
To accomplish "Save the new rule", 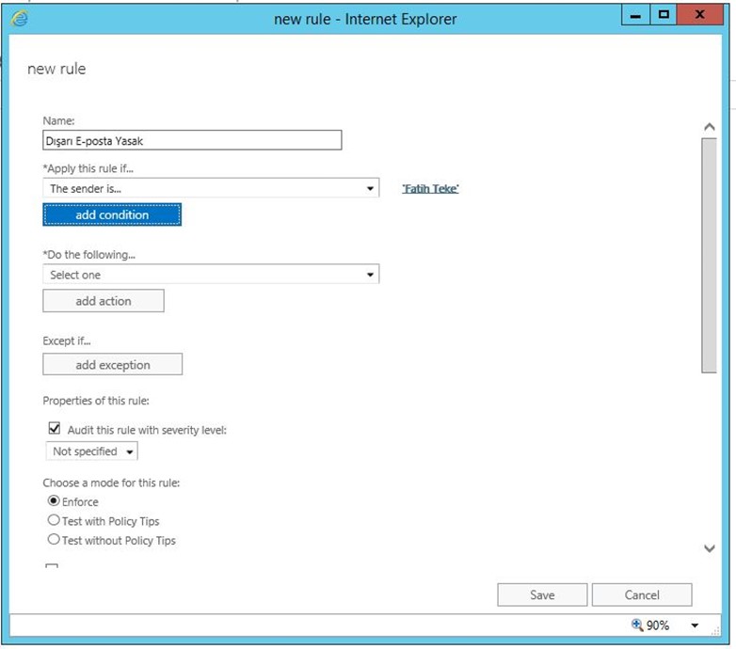I will pos(542,594).
